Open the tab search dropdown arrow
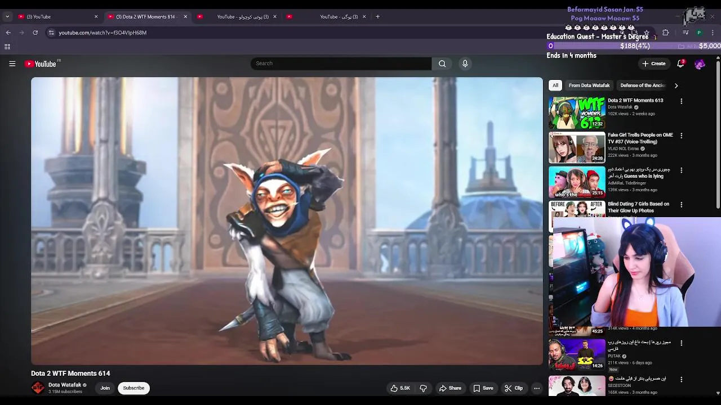Screen dimensions: 721x405 tap(7, 17)
